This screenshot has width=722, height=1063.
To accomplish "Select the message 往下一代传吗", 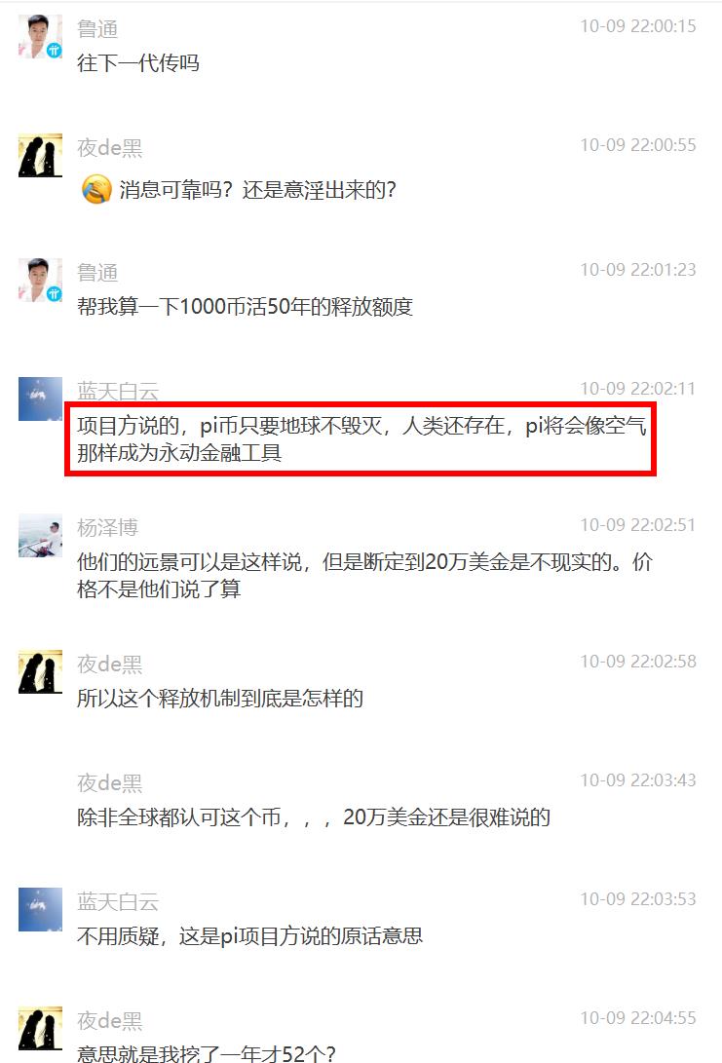I will click(x=138, y=63).
